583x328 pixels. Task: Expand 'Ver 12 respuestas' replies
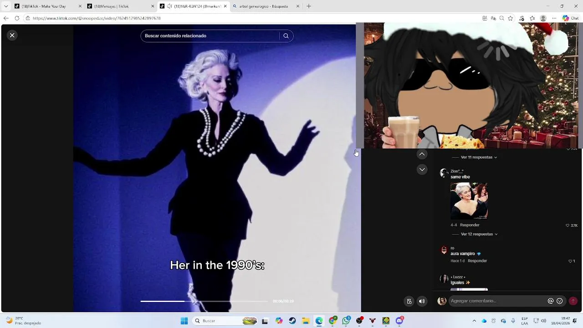pyautogui.click(x=479, y=234)
